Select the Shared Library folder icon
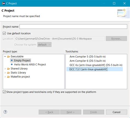This screenshot has width=130, height=118. click(9, 69)
